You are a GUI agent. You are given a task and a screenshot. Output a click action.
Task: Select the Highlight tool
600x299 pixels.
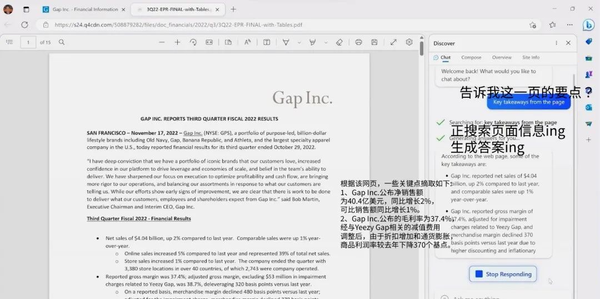pos(313,42)
